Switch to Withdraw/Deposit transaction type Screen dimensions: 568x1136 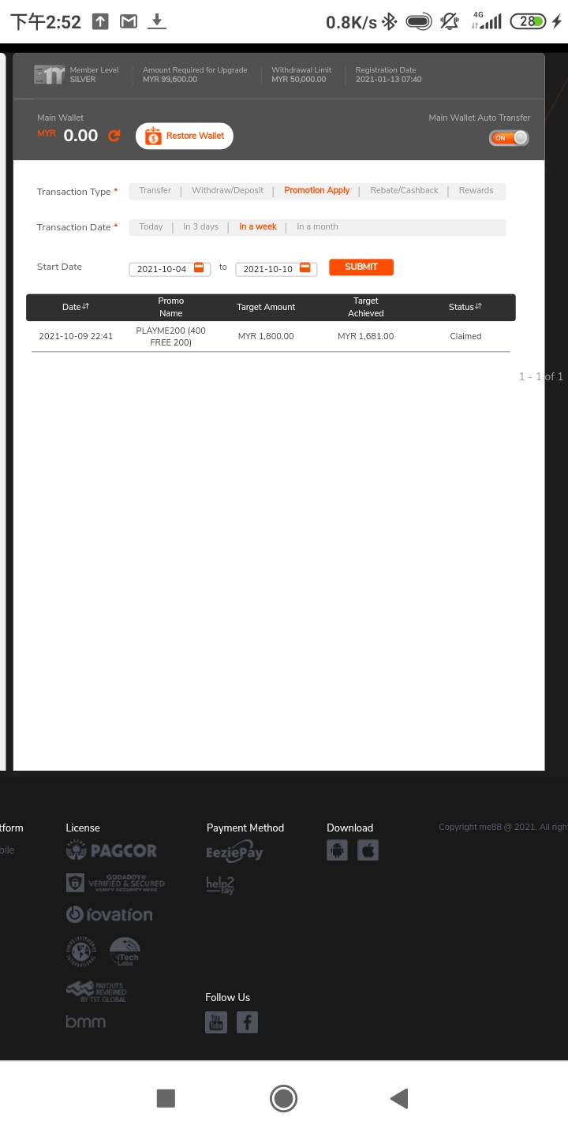[x=227, y=191]
